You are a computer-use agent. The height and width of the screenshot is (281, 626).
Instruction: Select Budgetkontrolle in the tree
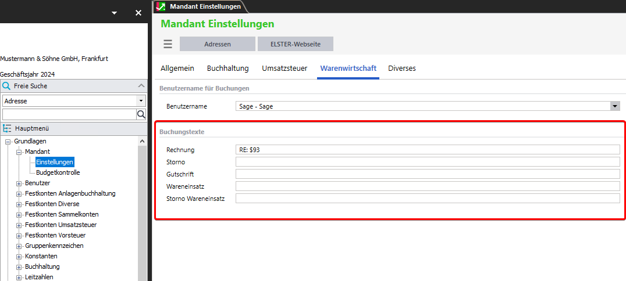[x=58, y=172]
